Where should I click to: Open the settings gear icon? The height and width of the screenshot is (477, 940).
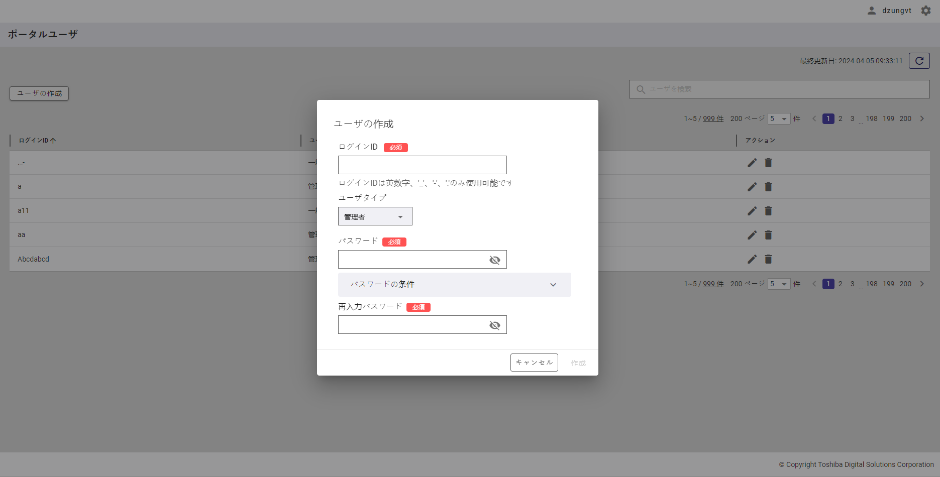[925, 11]
